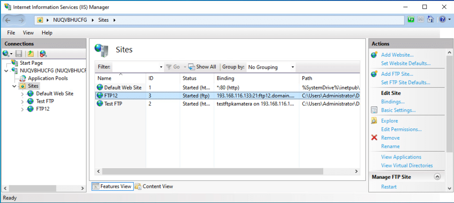Click the Basic Settings page icon
The width and height of the screenshot is (454, 203).
click(374, 110)
